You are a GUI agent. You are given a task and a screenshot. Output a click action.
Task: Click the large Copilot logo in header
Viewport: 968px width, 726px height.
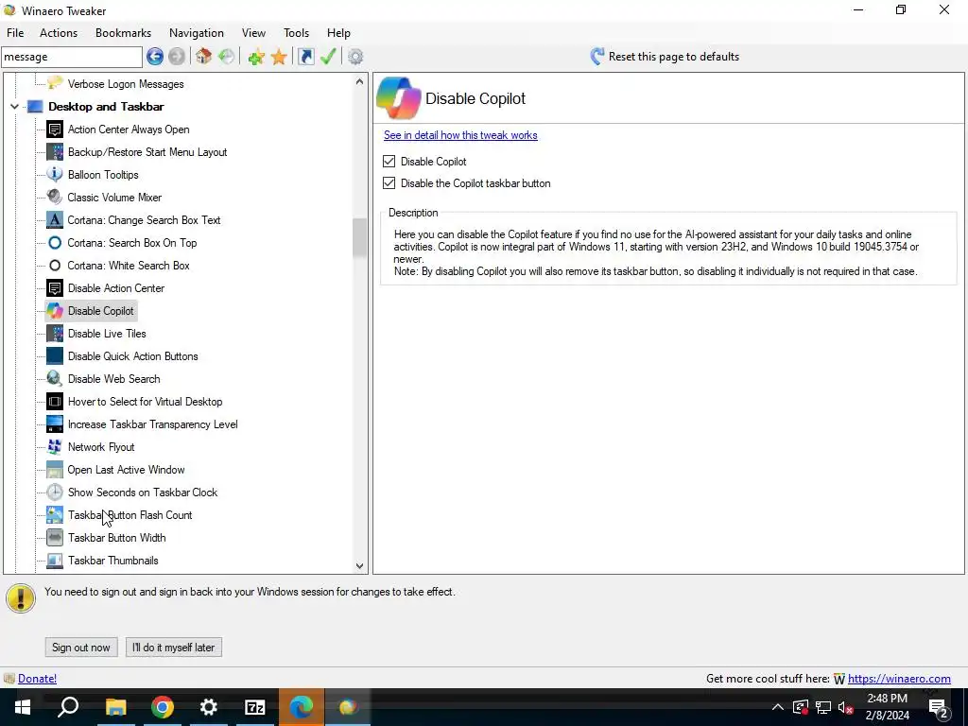(x=399, y=98)
